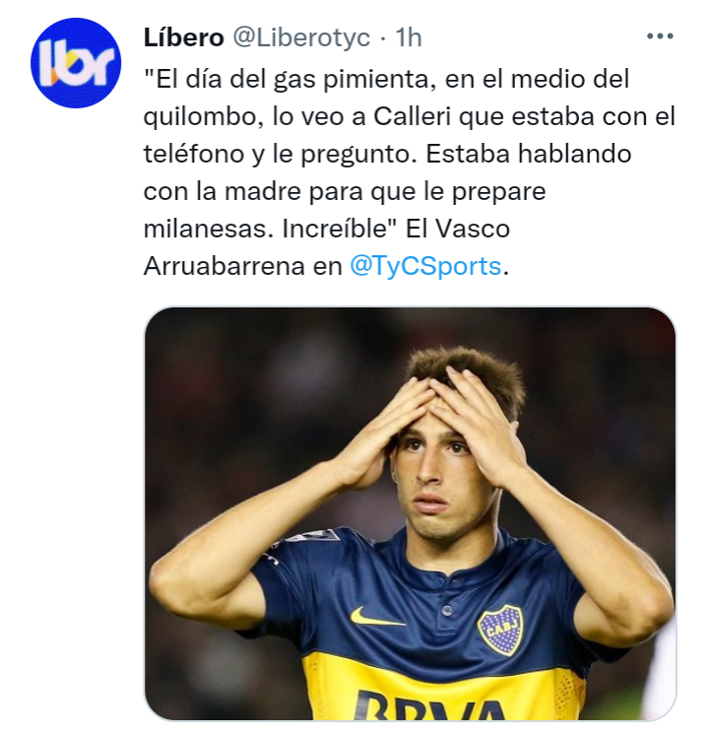Open the attached player photo

pos(410,513)
